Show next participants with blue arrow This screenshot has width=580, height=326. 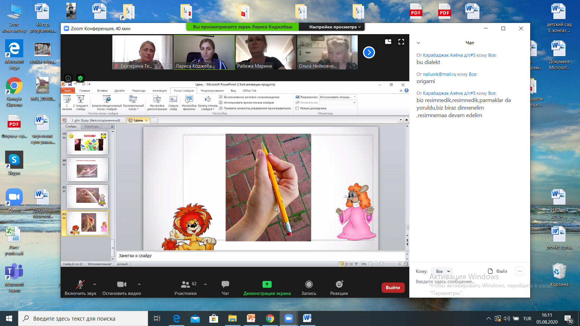[x=369, y=52]
